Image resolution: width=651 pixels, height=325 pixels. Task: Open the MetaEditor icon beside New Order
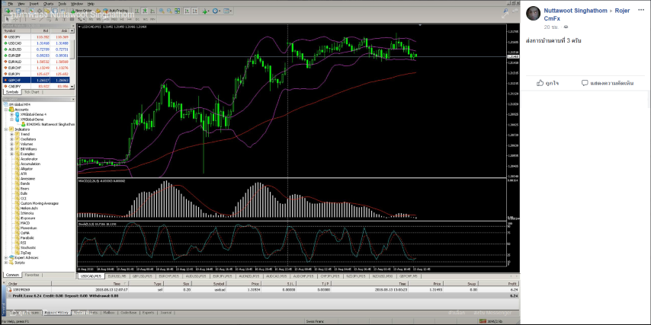pyautogui.click(x=98, y=11)
